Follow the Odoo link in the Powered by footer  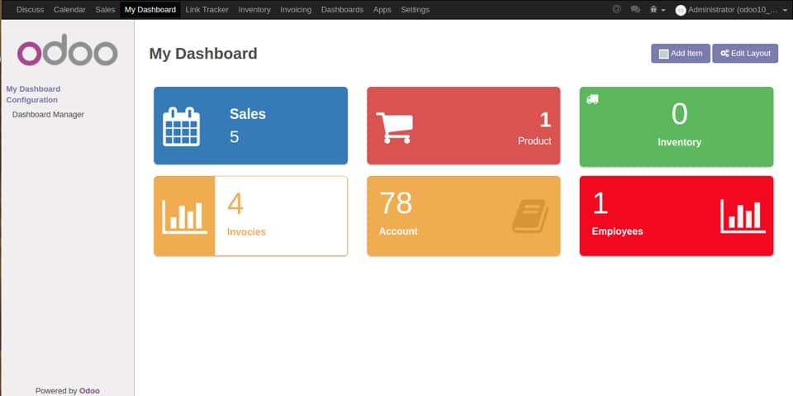tap(89, 391)
